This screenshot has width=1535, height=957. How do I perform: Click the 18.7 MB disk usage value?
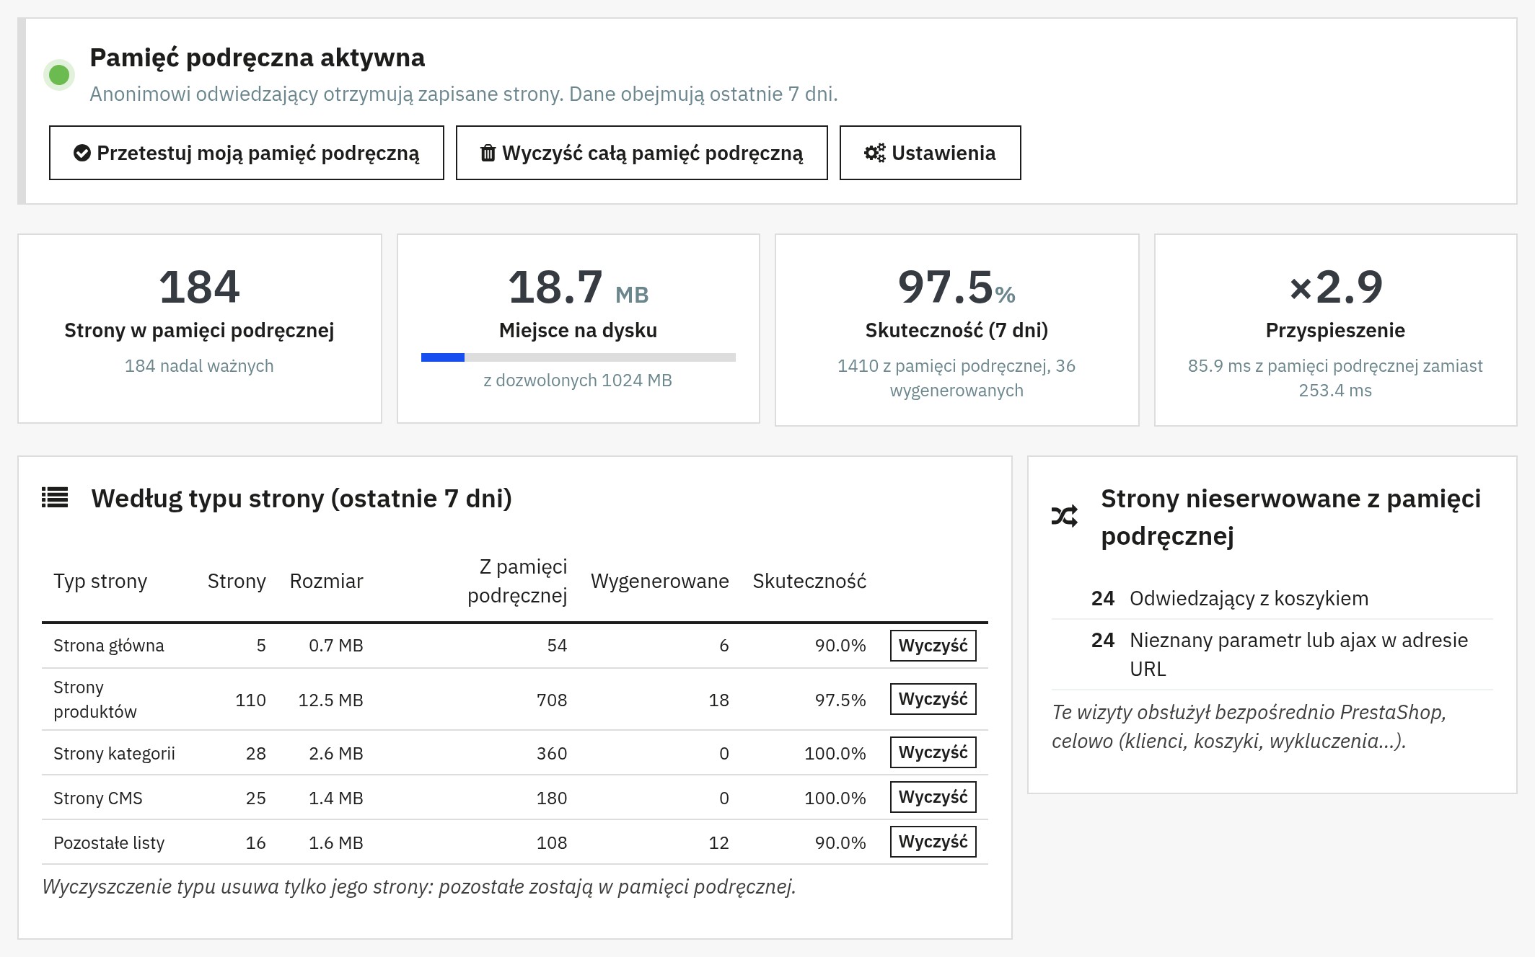(x=579, y=287)
